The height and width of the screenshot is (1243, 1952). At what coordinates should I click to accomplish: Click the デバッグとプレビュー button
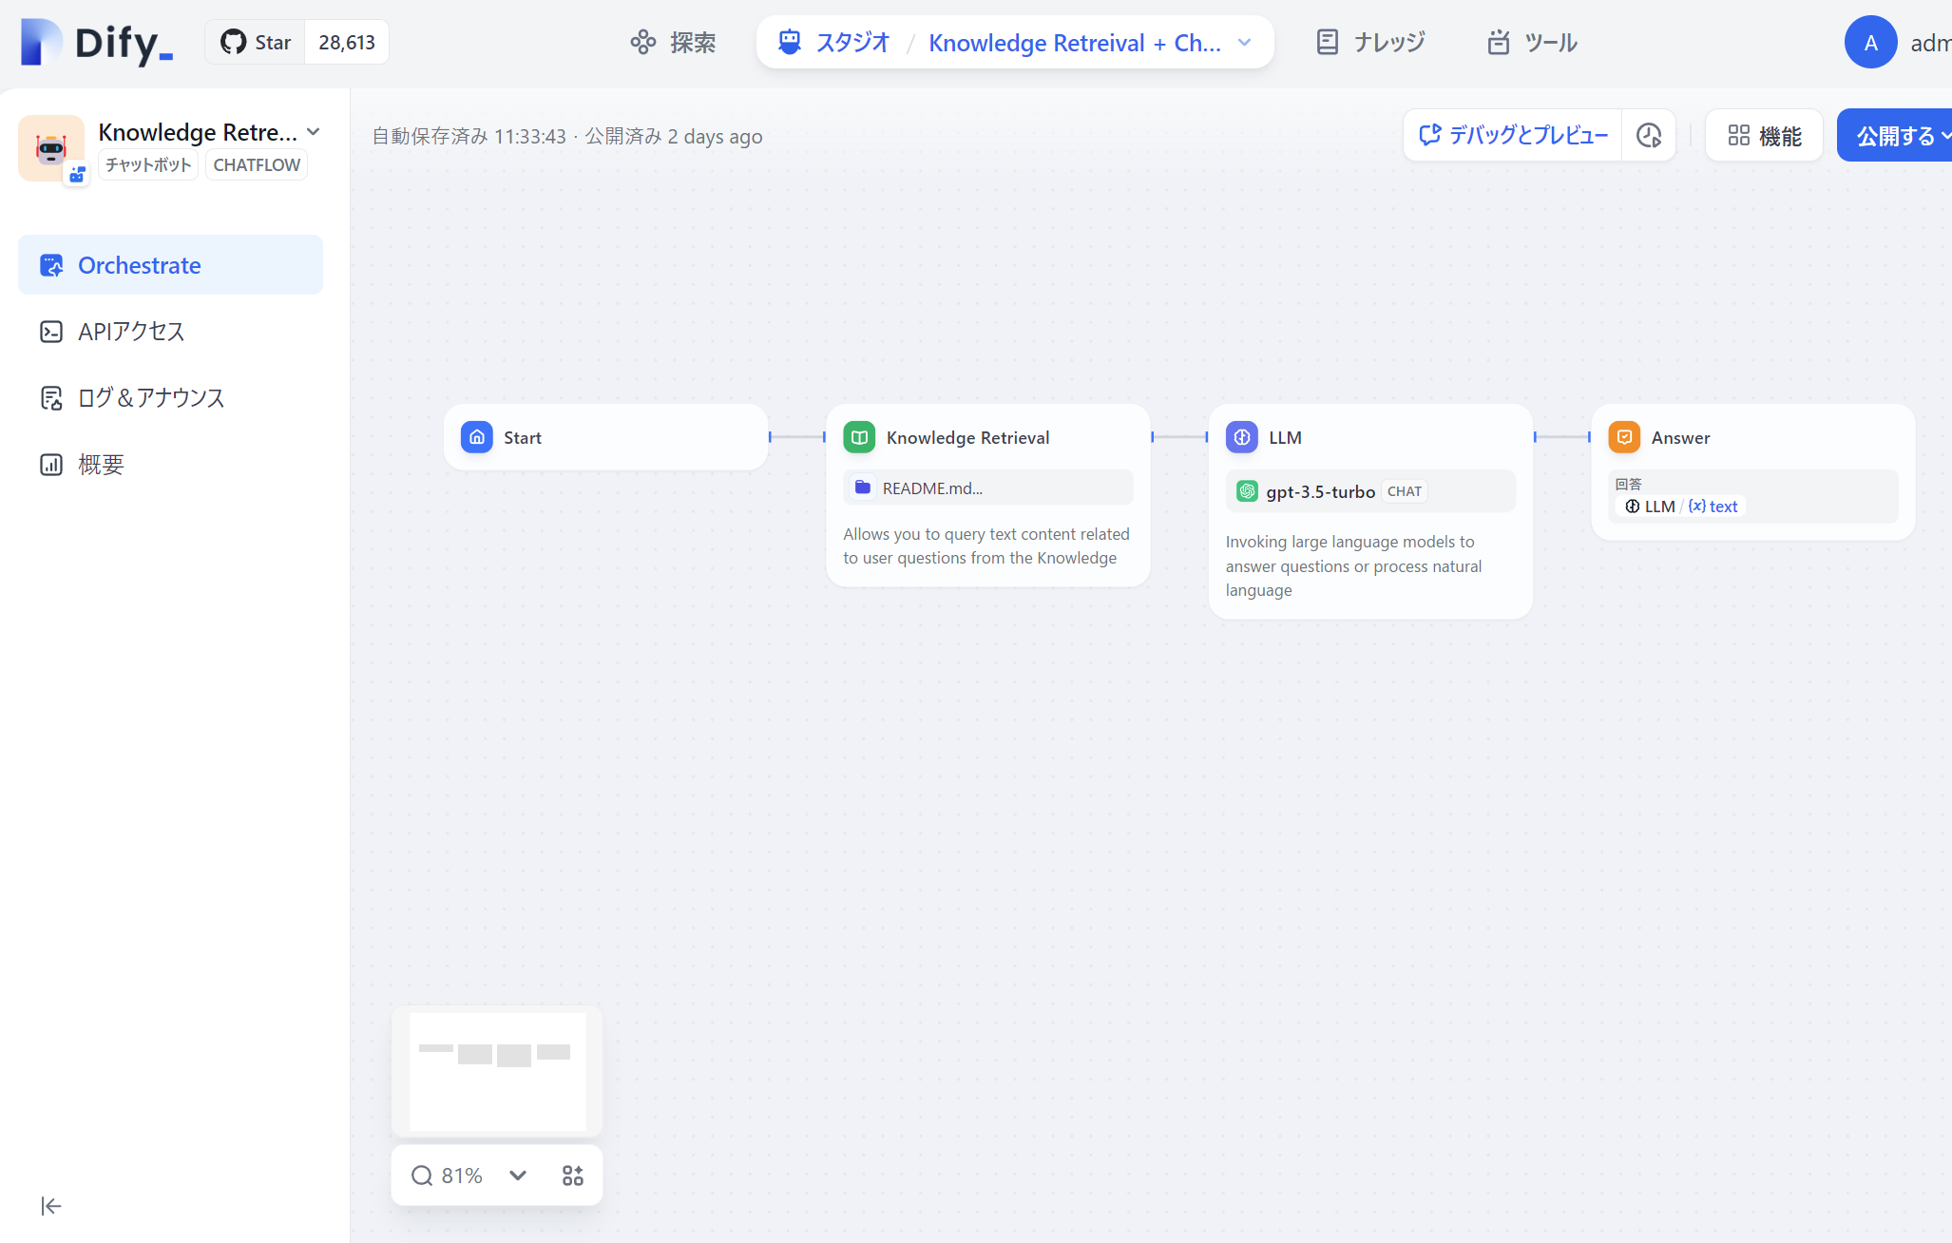pos(1513,136)
